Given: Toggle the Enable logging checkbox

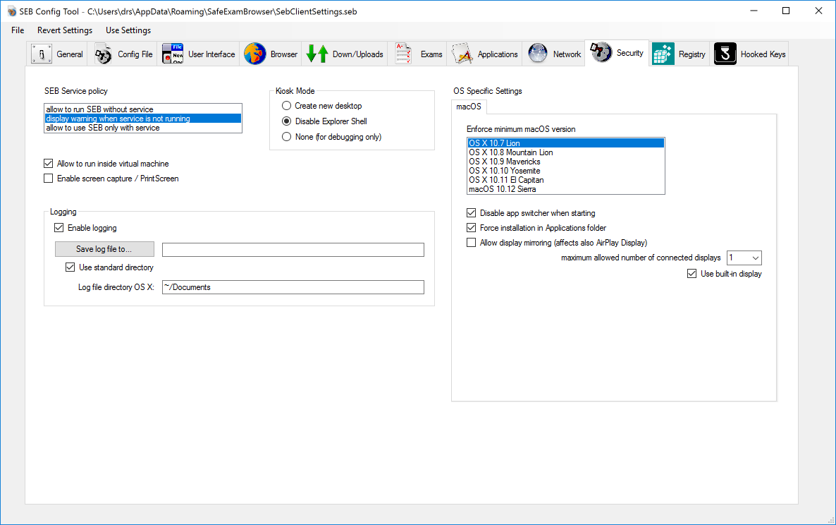Looking at the screenshot, I should tap(59, 228).
